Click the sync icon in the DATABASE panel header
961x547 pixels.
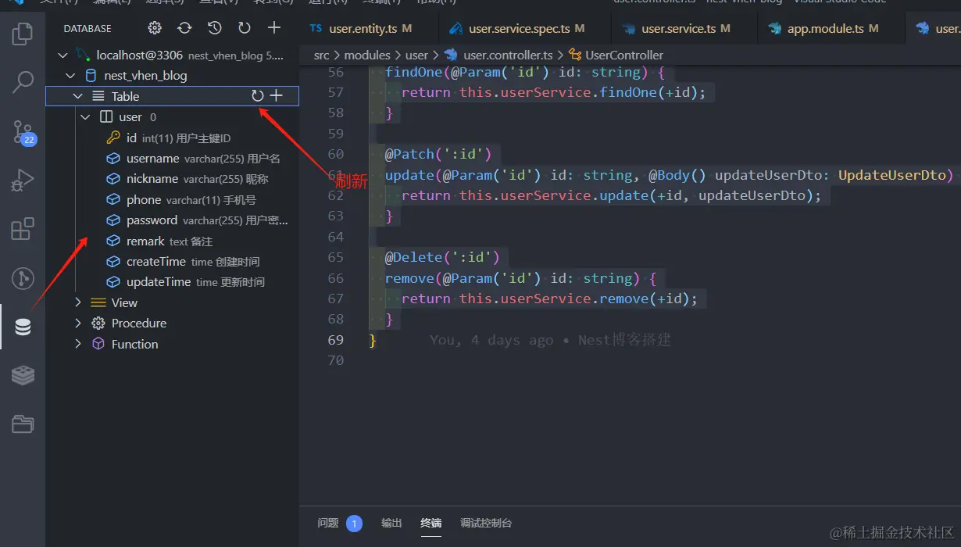pos(184,28)
